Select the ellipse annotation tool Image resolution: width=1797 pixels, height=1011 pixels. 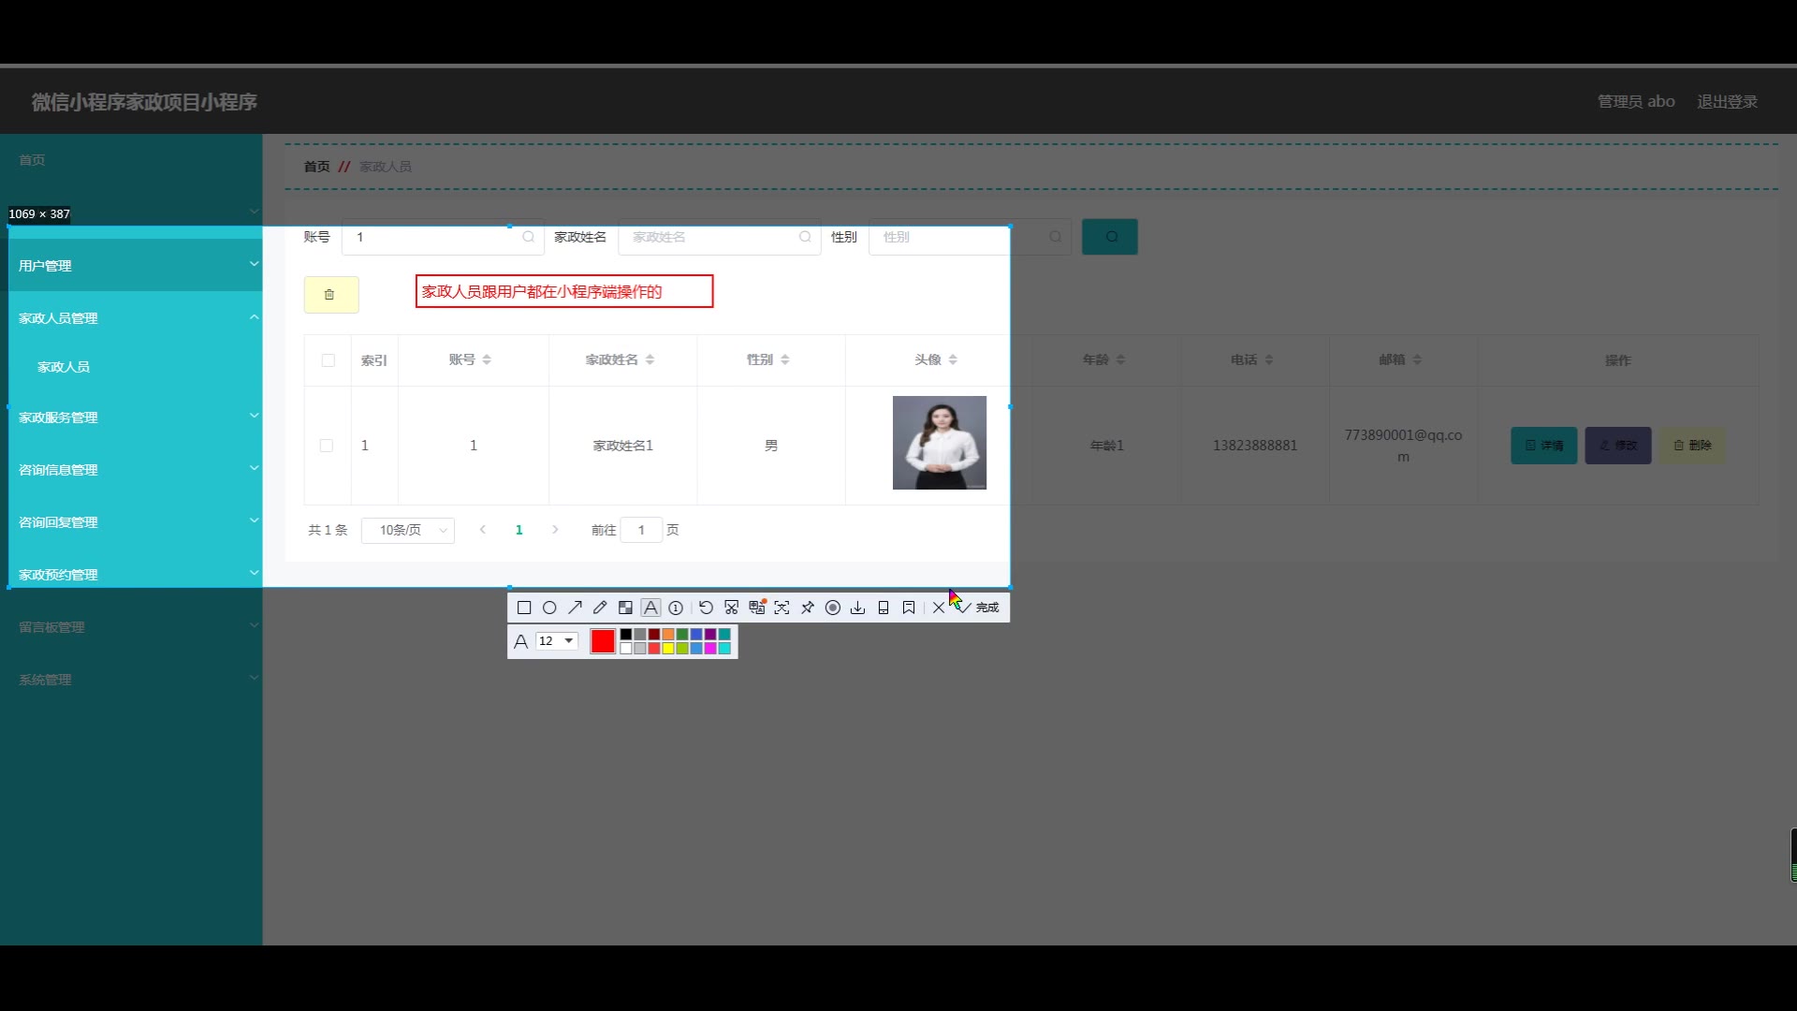(x=549, y=608)
